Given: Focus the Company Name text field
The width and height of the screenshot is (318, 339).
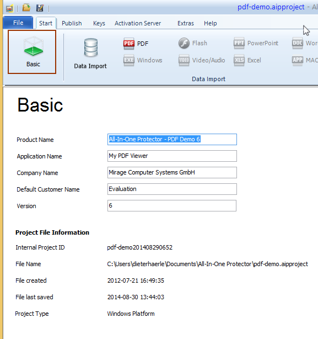Looking at the screenshot, I should (x=172, y=172).
